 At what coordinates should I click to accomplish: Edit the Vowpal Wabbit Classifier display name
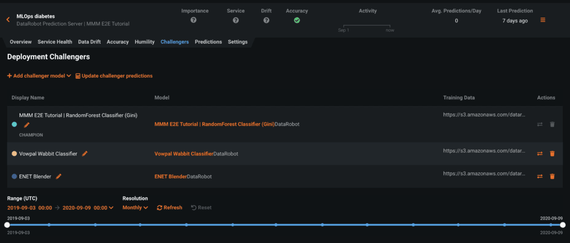coord(85,154)
